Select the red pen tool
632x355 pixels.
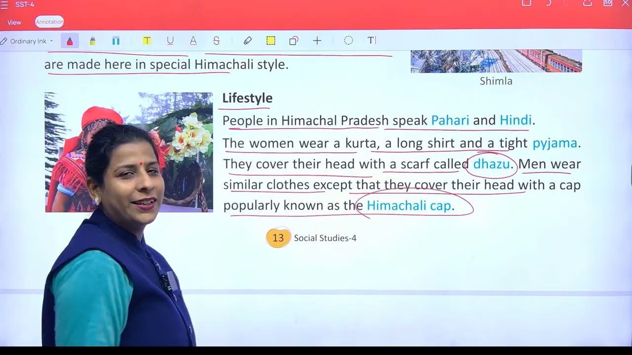point(70,41)
